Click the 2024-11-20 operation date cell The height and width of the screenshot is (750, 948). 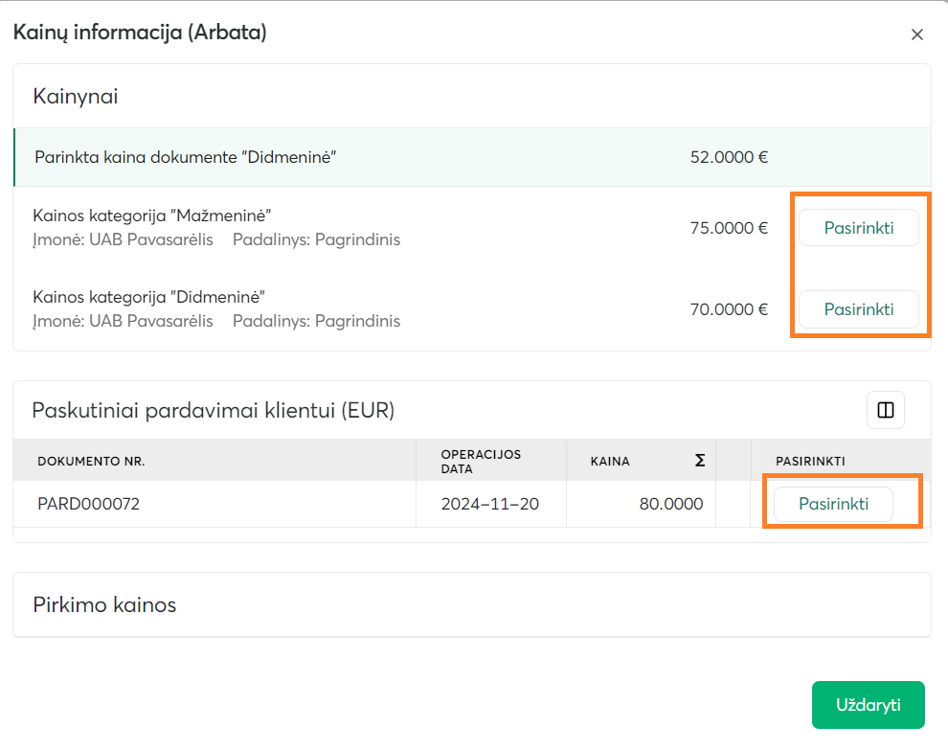(x=489, y=504)
